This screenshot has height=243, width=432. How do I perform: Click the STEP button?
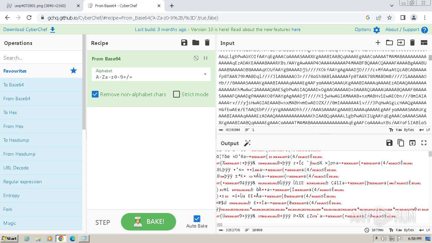(x=103, y=222)
